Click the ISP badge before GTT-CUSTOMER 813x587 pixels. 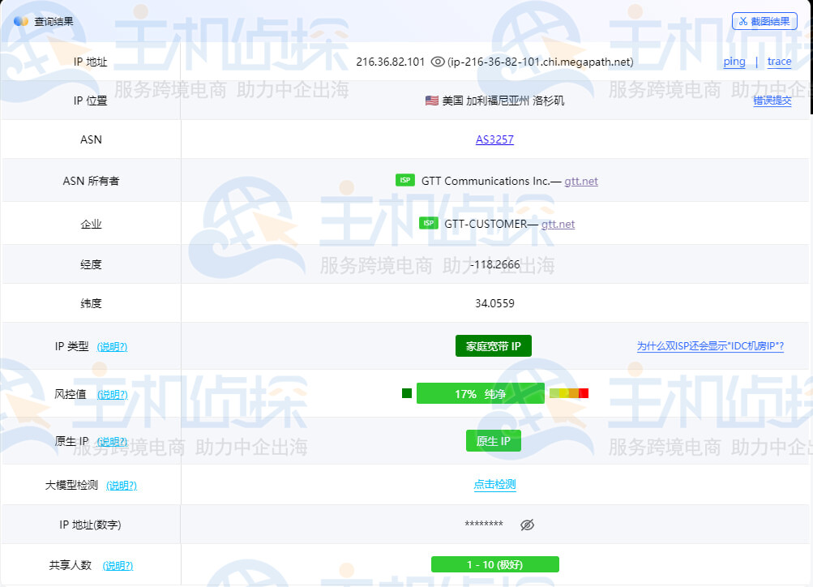pos(428,222)
